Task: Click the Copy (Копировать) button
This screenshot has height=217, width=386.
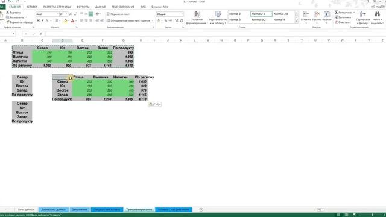Action: tap(14, 17)
